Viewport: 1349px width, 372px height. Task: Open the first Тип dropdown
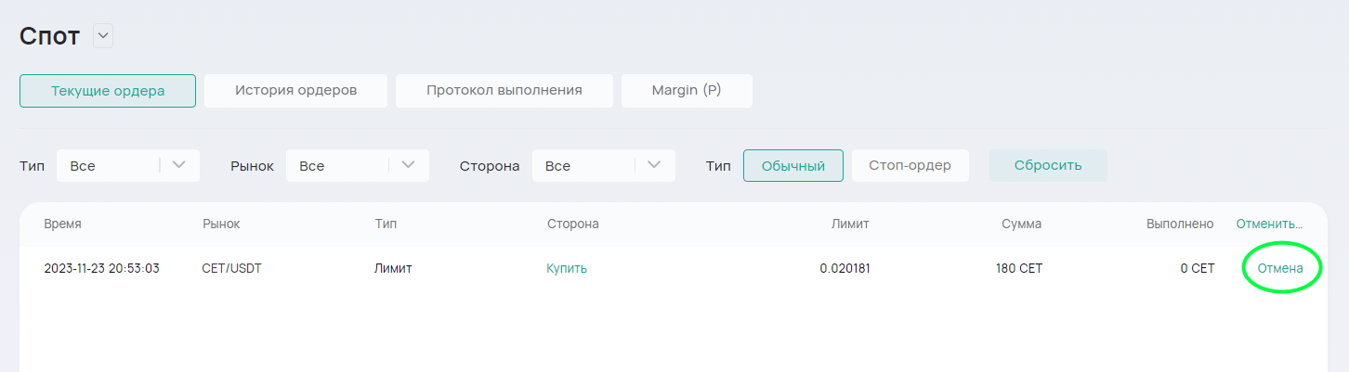127,166
